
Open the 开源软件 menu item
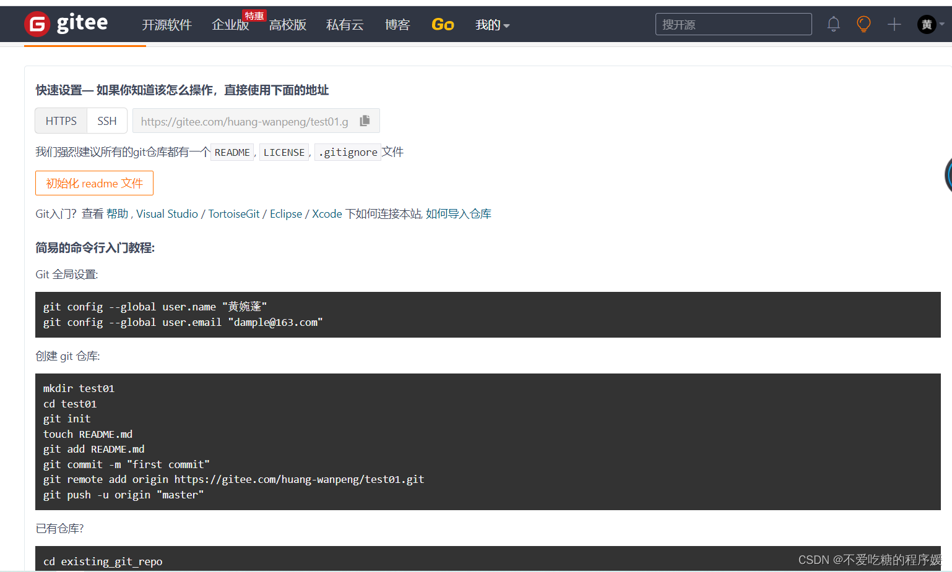coord(167,25)
